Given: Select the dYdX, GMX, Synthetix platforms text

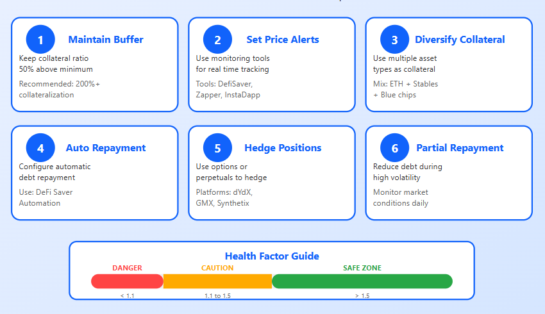Looking at the screenshot, I should [224, 198].
